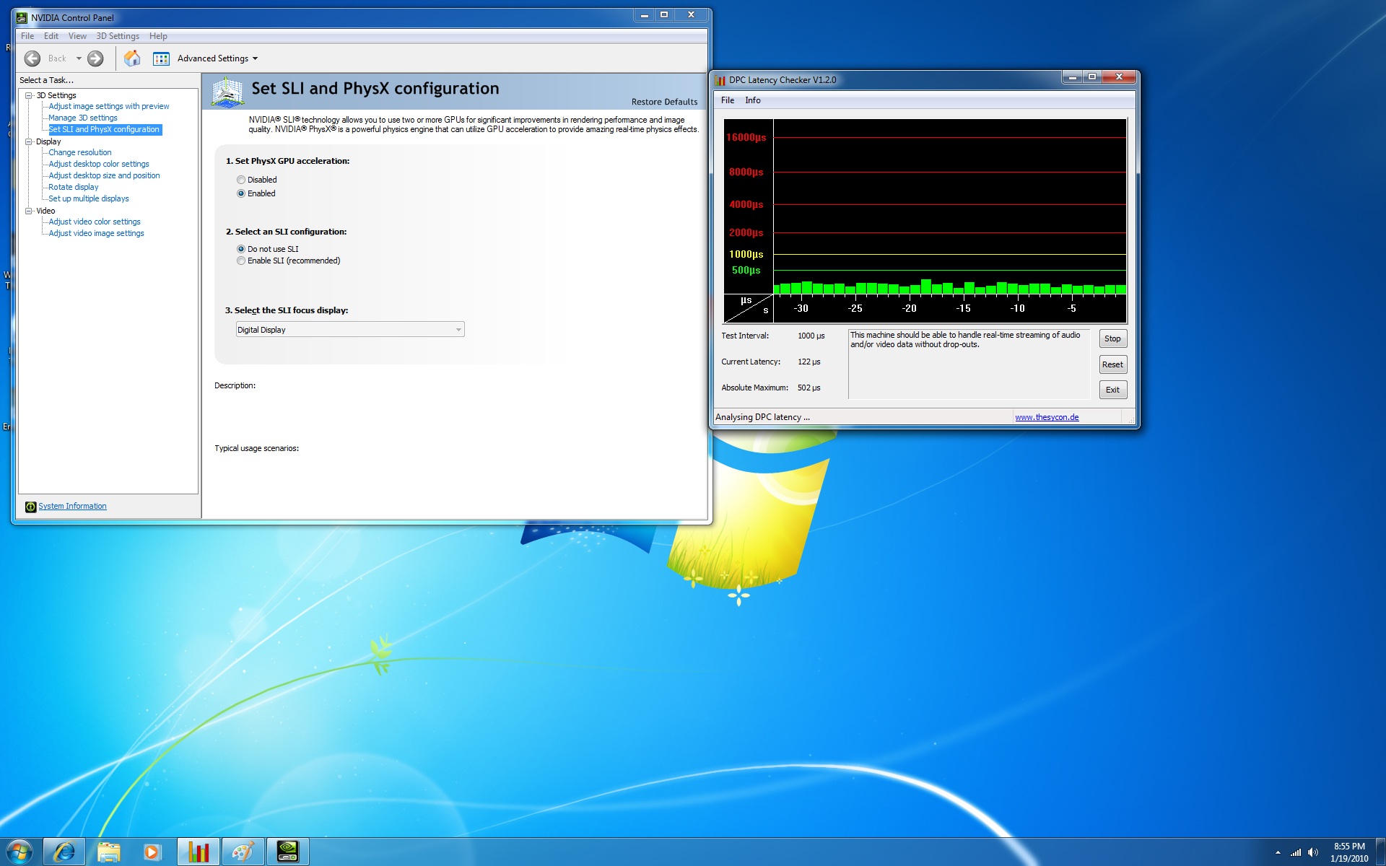Select Manage 3D settings task
Viewport: 1386px width, 866px height.
tap(83, 118)
